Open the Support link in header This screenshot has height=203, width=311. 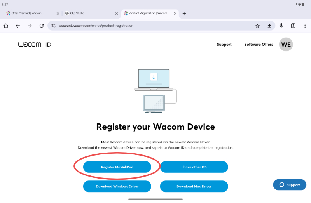pos(224,44)
